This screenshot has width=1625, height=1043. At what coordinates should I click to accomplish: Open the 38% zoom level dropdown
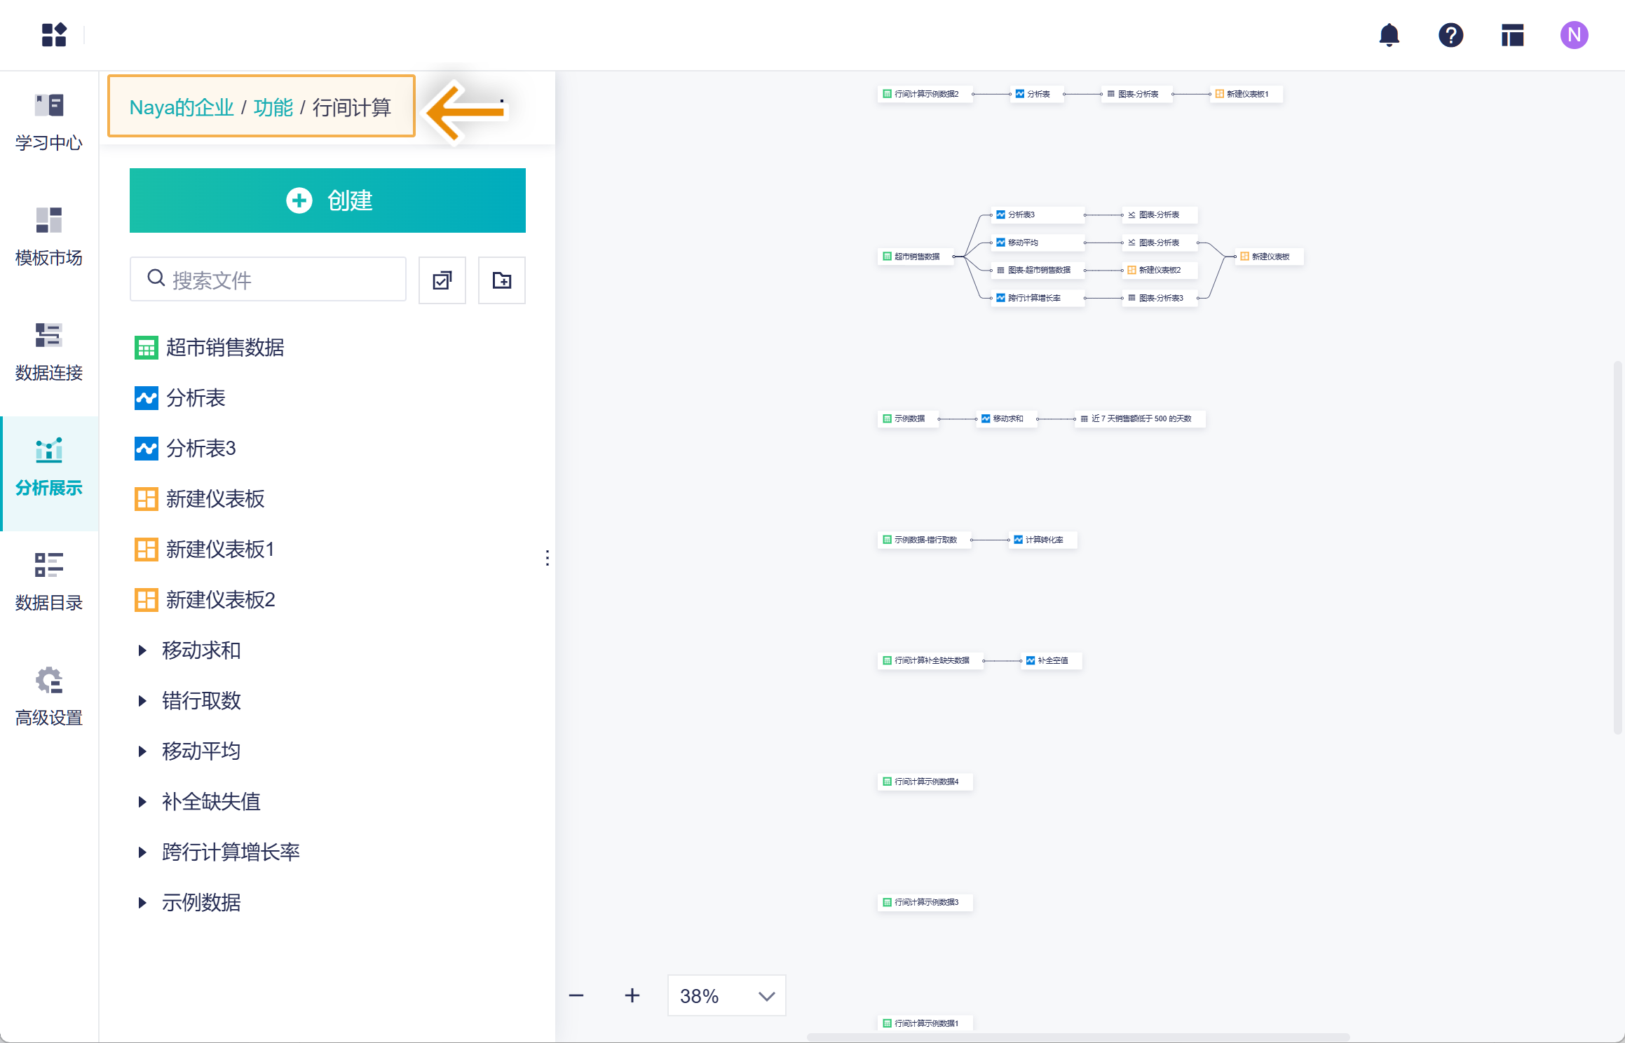726,995
